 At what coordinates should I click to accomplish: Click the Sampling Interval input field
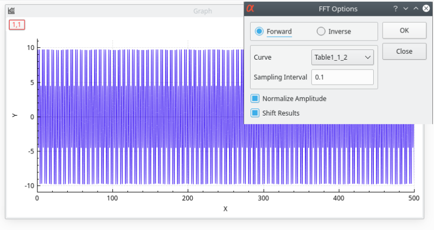click(x=342, y=77)
